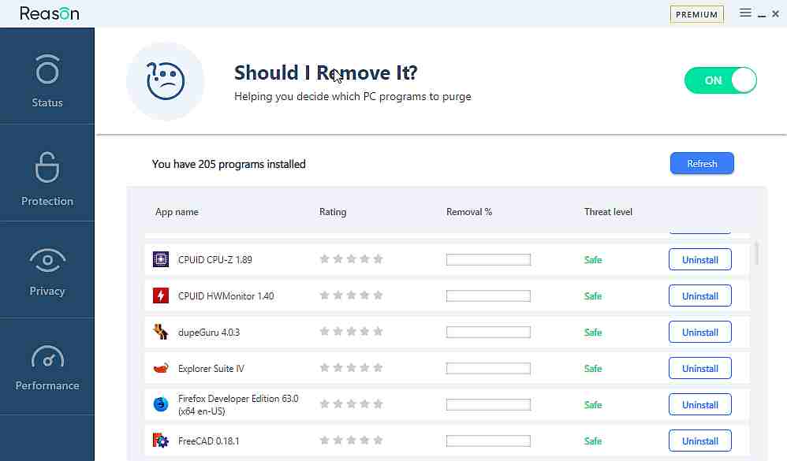
Task: Sort by Threat level column
Action: 608,212
